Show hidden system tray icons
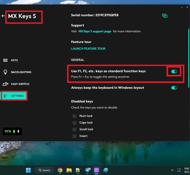The height and width of the screenshot is (175, 190). (x=172, y=170)
